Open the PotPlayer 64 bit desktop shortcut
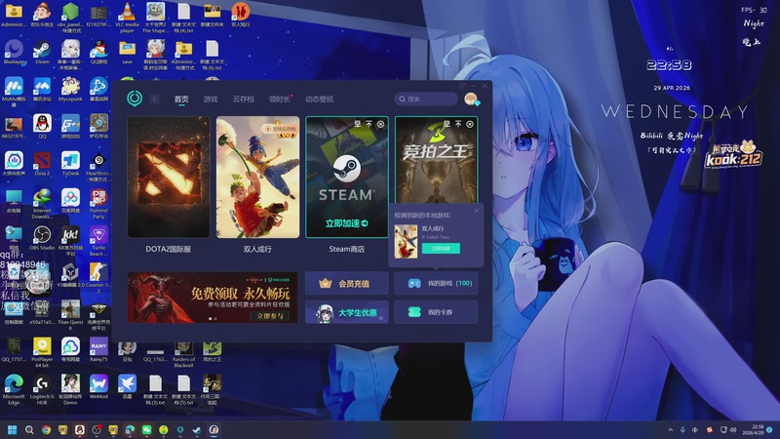The width and height of the screenshot is (780, 439). click(42, 352)
